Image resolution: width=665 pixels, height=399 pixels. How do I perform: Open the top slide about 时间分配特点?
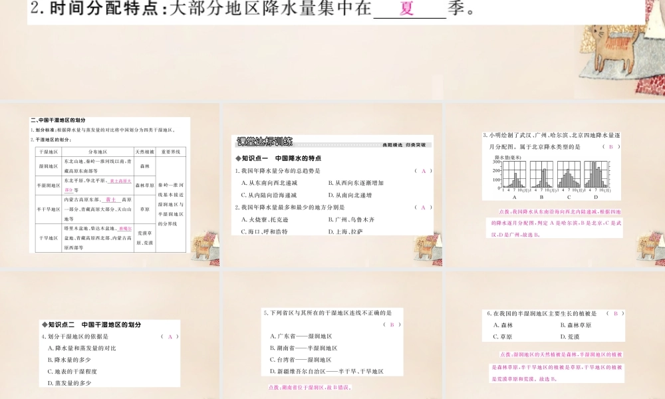pyautogui.click(x=332, y=50)
